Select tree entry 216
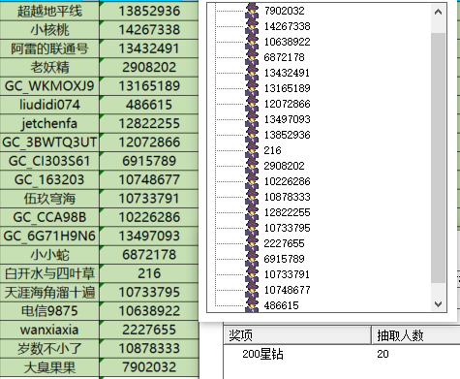Screen dimensions: 460x379 [x=272, y=150]
